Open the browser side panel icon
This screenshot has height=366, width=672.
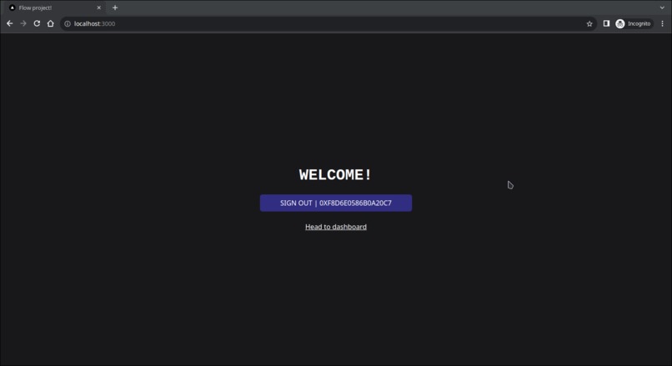(x=606, y=23)
